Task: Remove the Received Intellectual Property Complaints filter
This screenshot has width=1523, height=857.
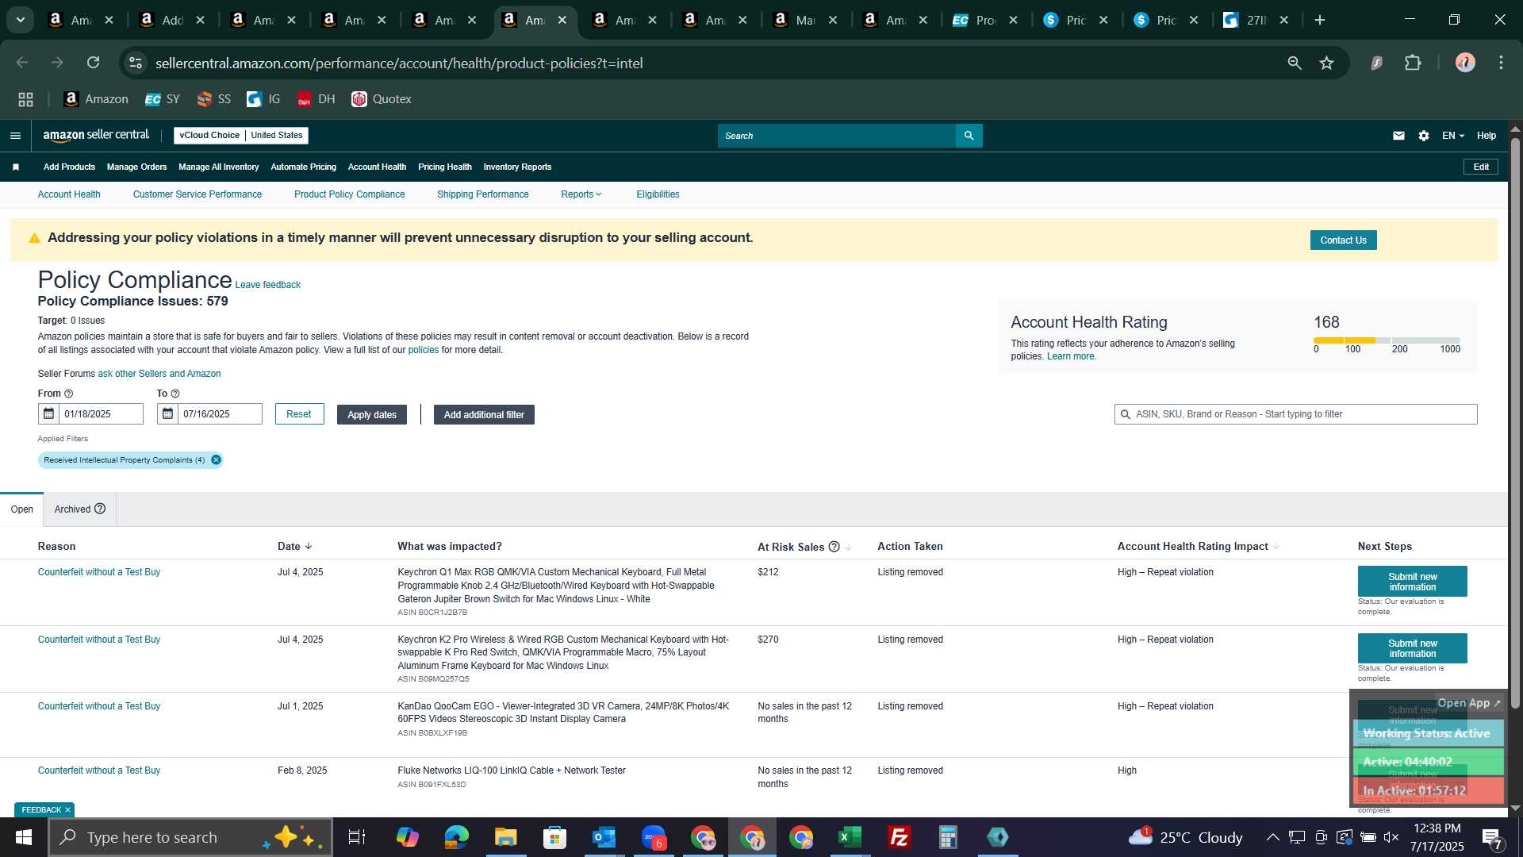Action: pyautogui.click(x=216, y=460)
